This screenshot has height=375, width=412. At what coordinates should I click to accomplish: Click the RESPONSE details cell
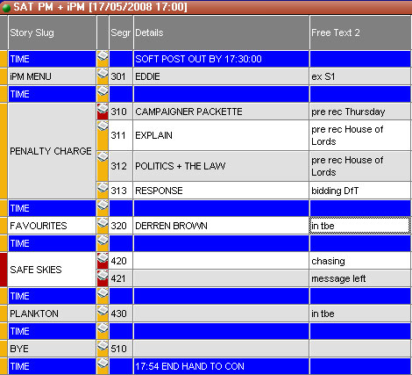[221, 191]
